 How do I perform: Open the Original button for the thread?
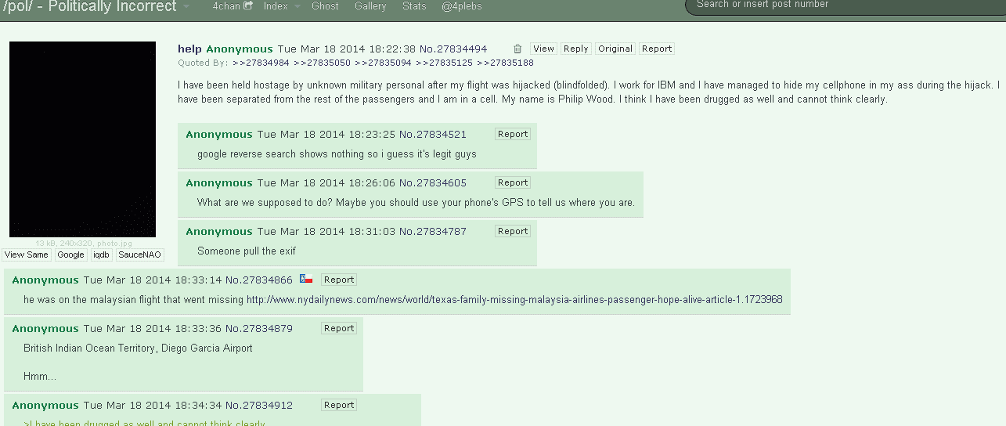click(x=615, y=49)
